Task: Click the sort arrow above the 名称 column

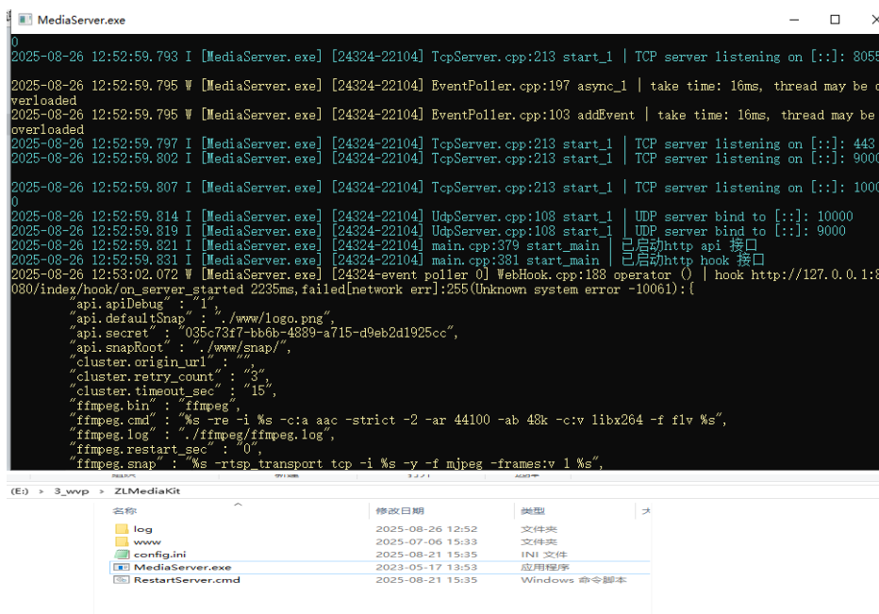Action: [x=238, y=505]
